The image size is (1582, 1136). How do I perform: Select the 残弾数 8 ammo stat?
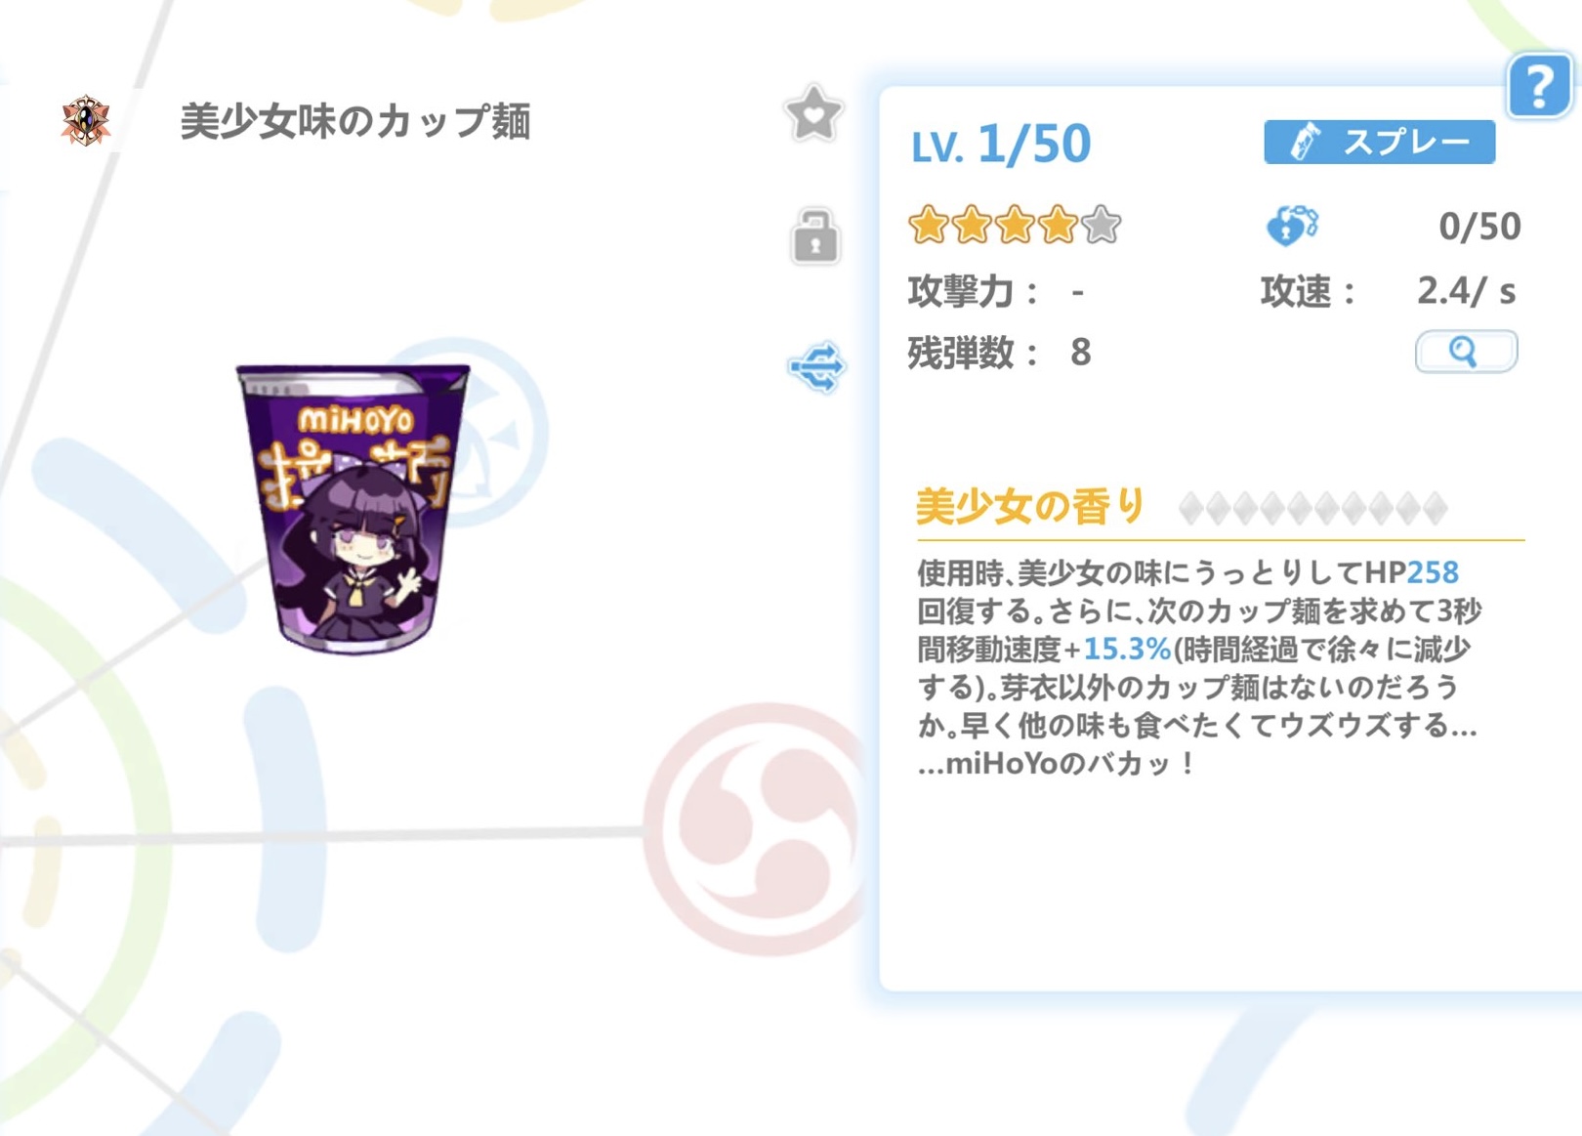click(999, 353)
